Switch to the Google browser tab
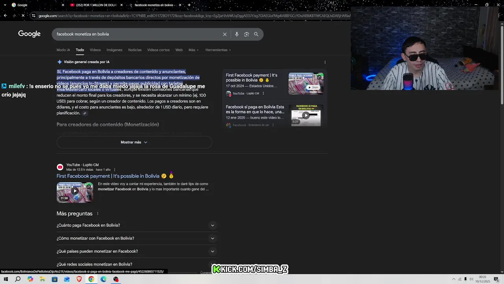Viewport: 504px width, 284px height. point(37,5)
